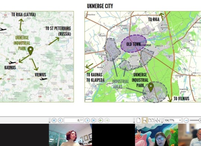
Task: Click the 'UKMERGE CITY' slide title
Action: click(100, 6)
